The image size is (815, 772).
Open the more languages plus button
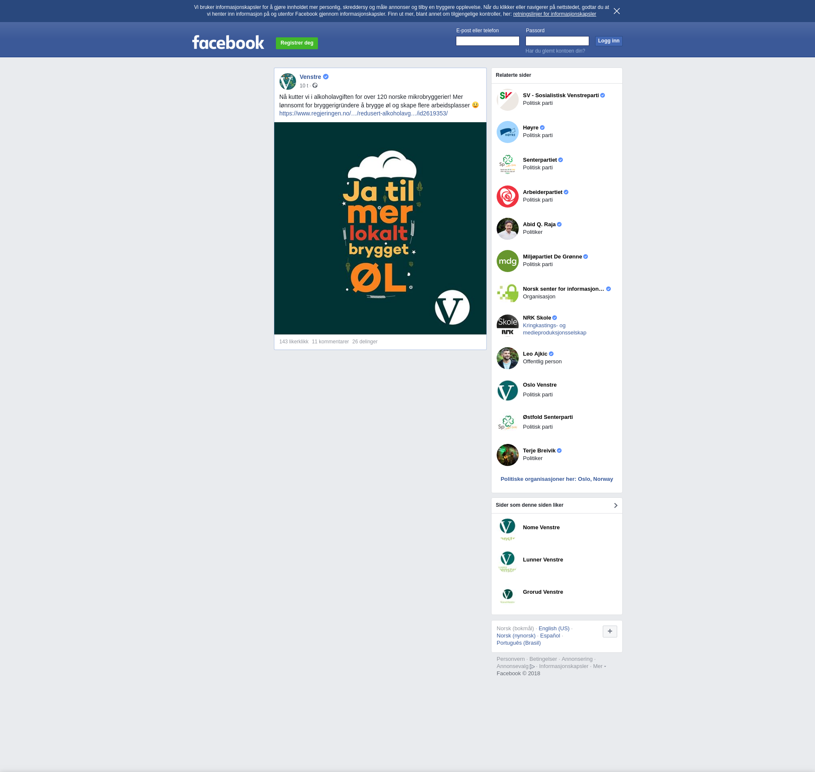pyautogui.click(x=610, y=631)
